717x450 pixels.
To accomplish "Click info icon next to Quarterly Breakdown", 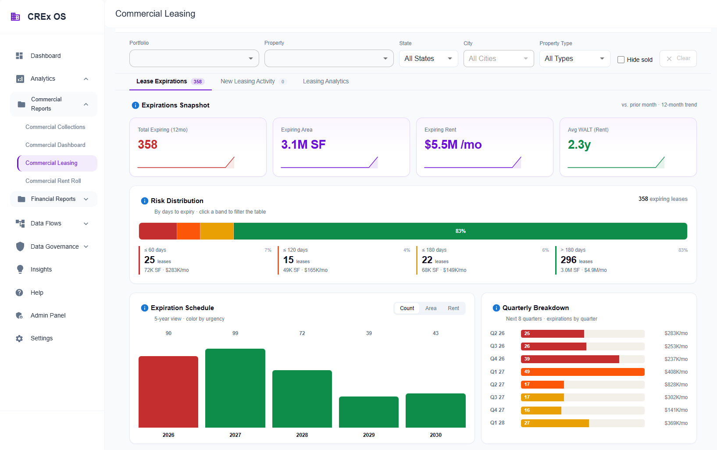I will coord(496,308).
